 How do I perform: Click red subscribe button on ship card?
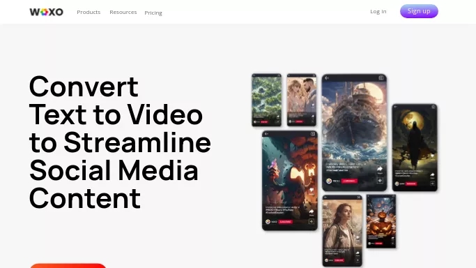(349, 181)
